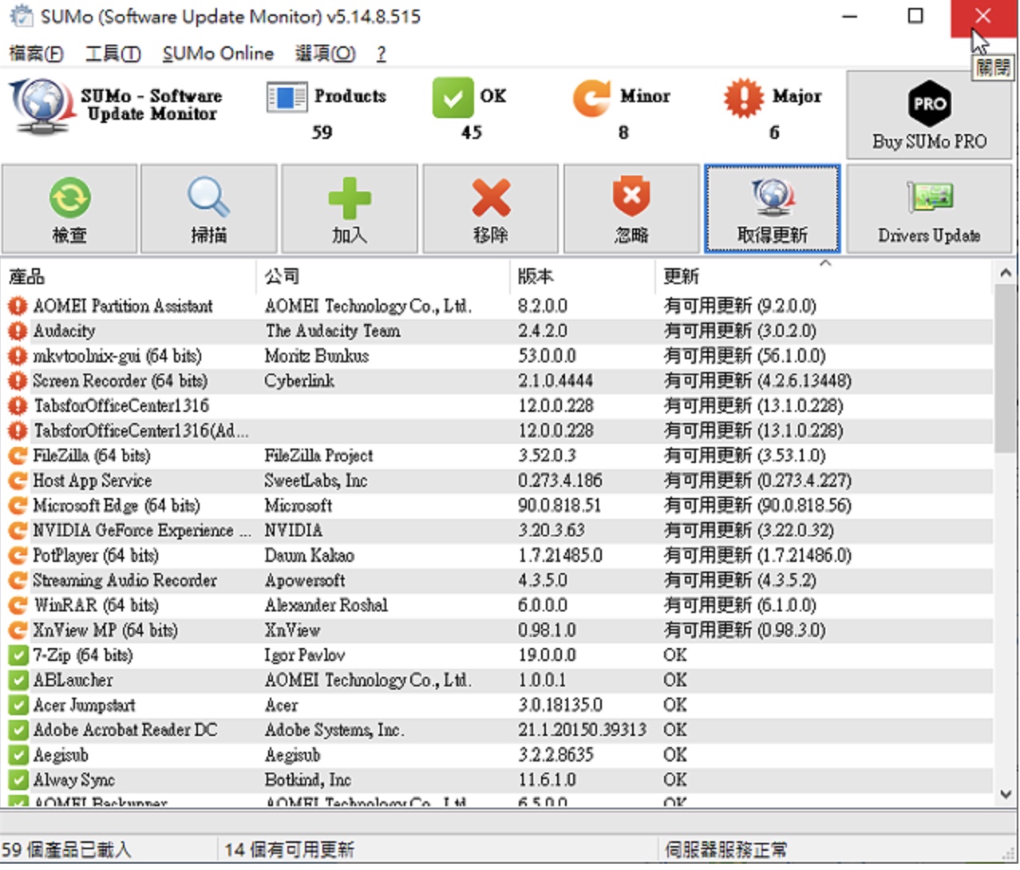Select the mkvtoolnix-gui (64 bits) row
Screen dimensions: 1020x870
coord(497,356)
